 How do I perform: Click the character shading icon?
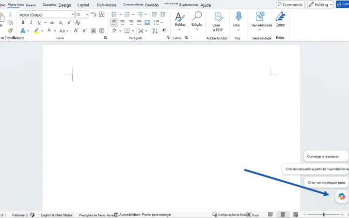click(x=93, y=31)
